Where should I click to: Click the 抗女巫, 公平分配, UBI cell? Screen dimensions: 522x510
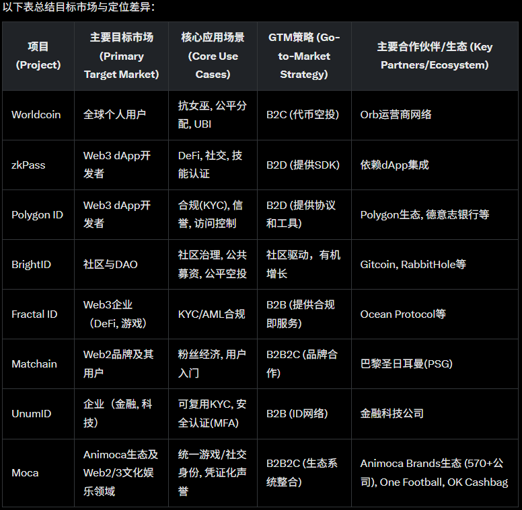pos(213,115)
